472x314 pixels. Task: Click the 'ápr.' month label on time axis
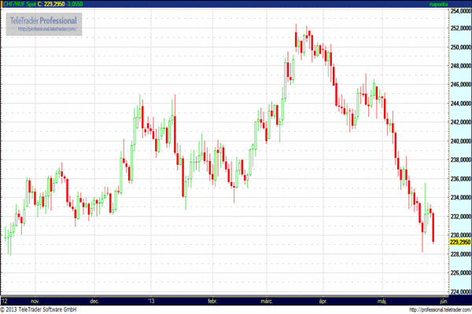[x=323, y=301]
